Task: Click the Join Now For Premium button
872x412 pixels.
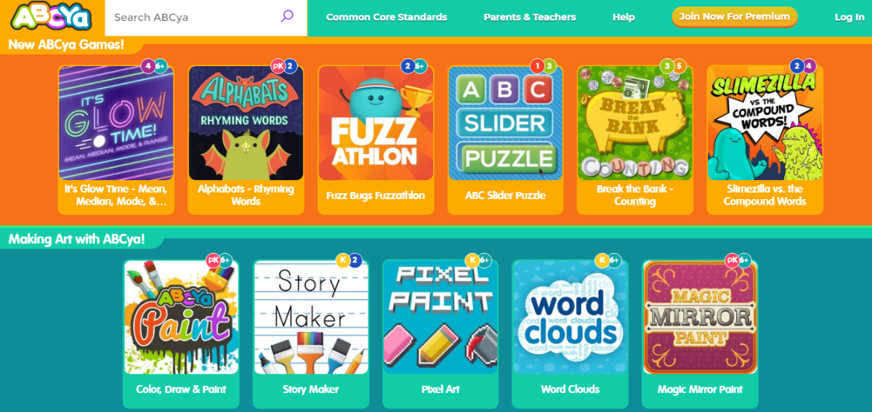Action: point(735,17)
